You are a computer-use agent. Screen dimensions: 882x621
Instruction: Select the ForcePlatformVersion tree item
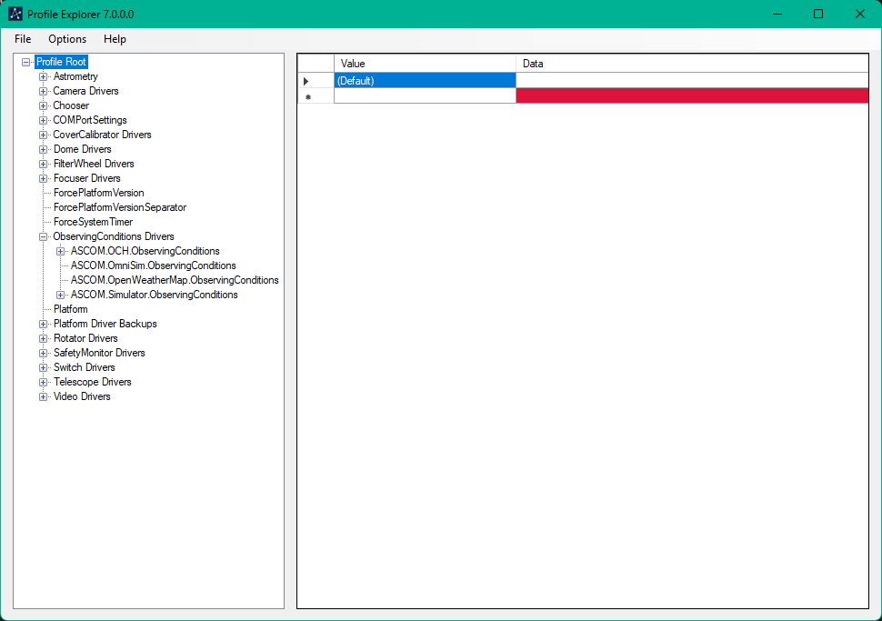(98, 193)
